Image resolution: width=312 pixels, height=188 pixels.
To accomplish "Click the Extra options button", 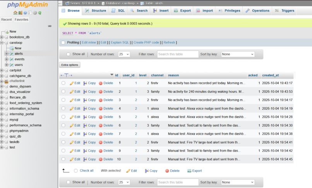I will tap(70, 65).
